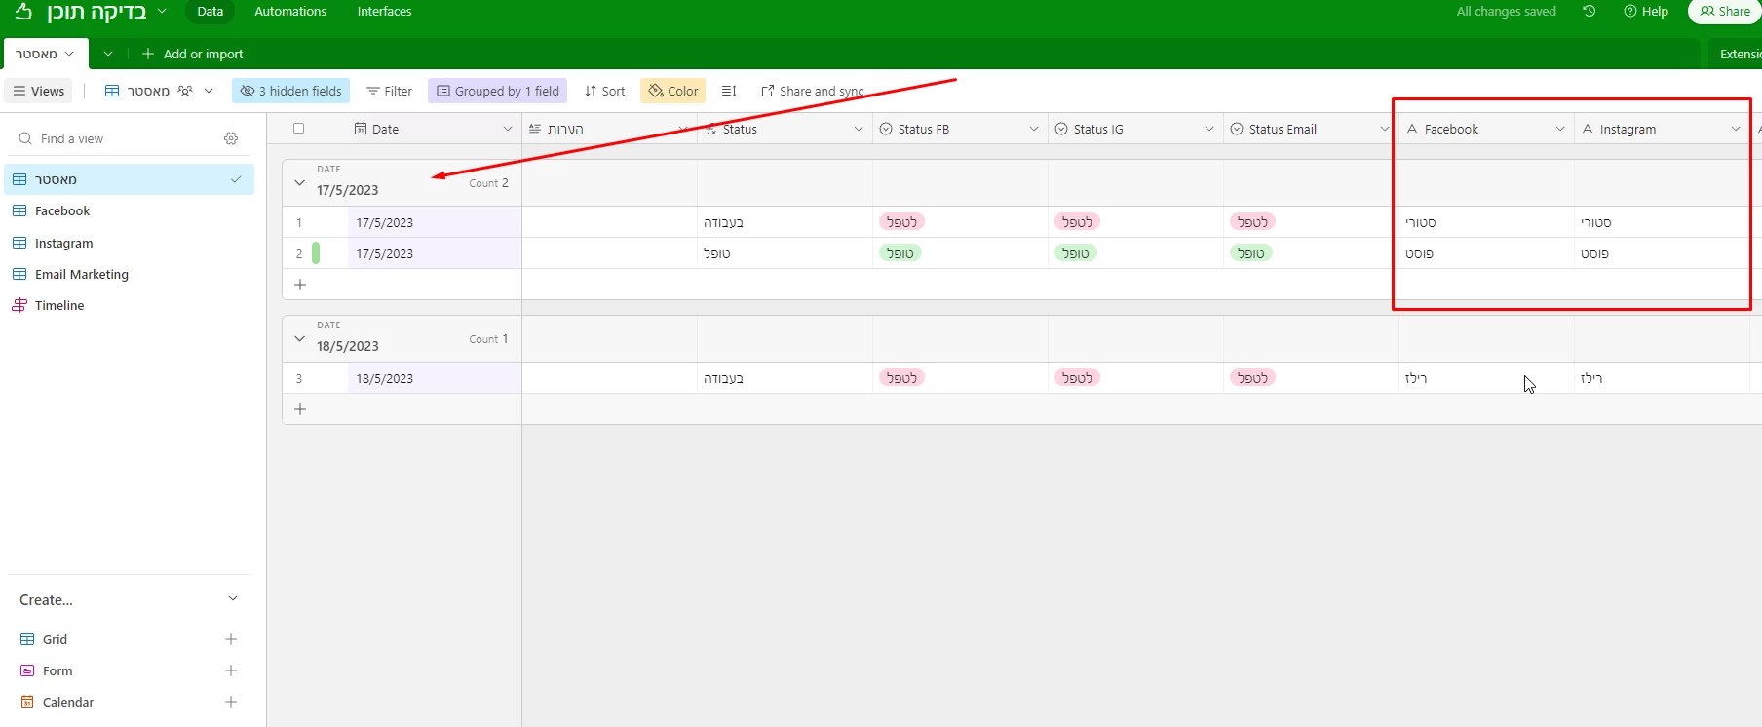The width and height of the screenshot is (1762, 727).
Task: Select the Date cell of row 3
Action: coord(435,378)
